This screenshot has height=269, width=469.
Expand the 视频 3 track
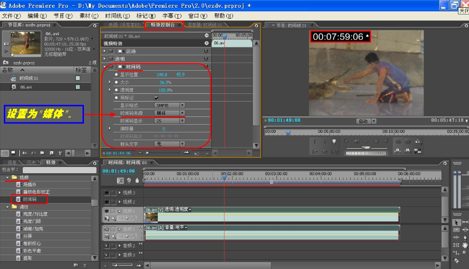[120, 192]
